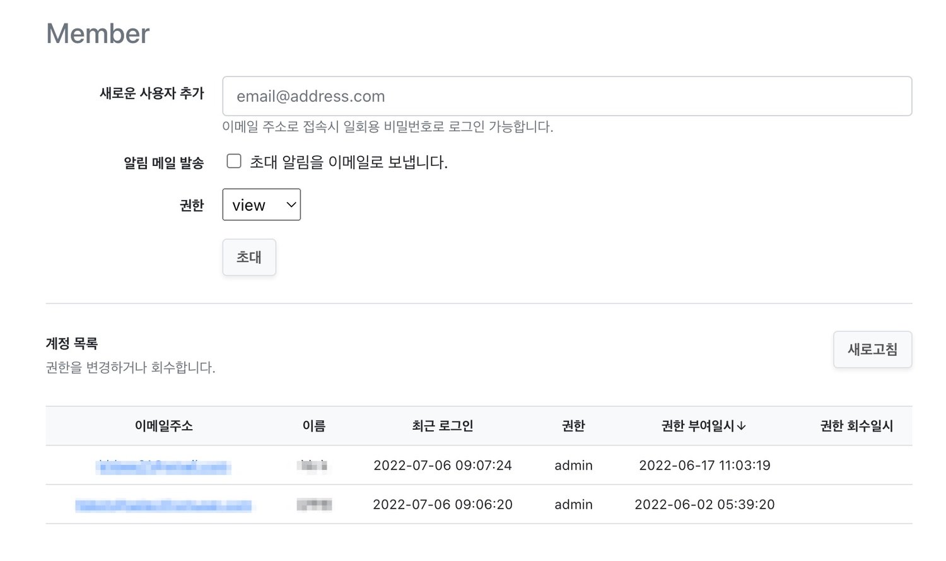The width and height of the screenshot is (946, 561).
Task: Click the Member page heading
Action: (98, 33)
